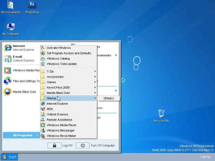The height and width of the screenshot is (161, 215).
Task: Choose the Windows Catalog menu entry
Action: point(69,58)
